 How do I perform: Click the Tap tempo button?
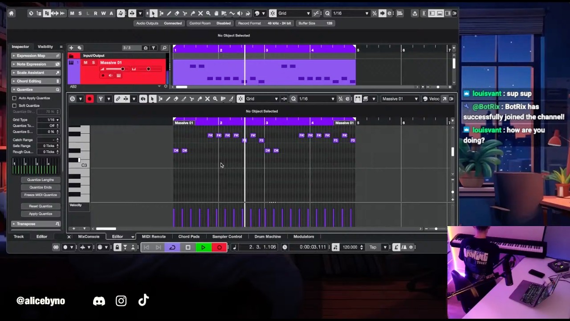tap(373, 247)
